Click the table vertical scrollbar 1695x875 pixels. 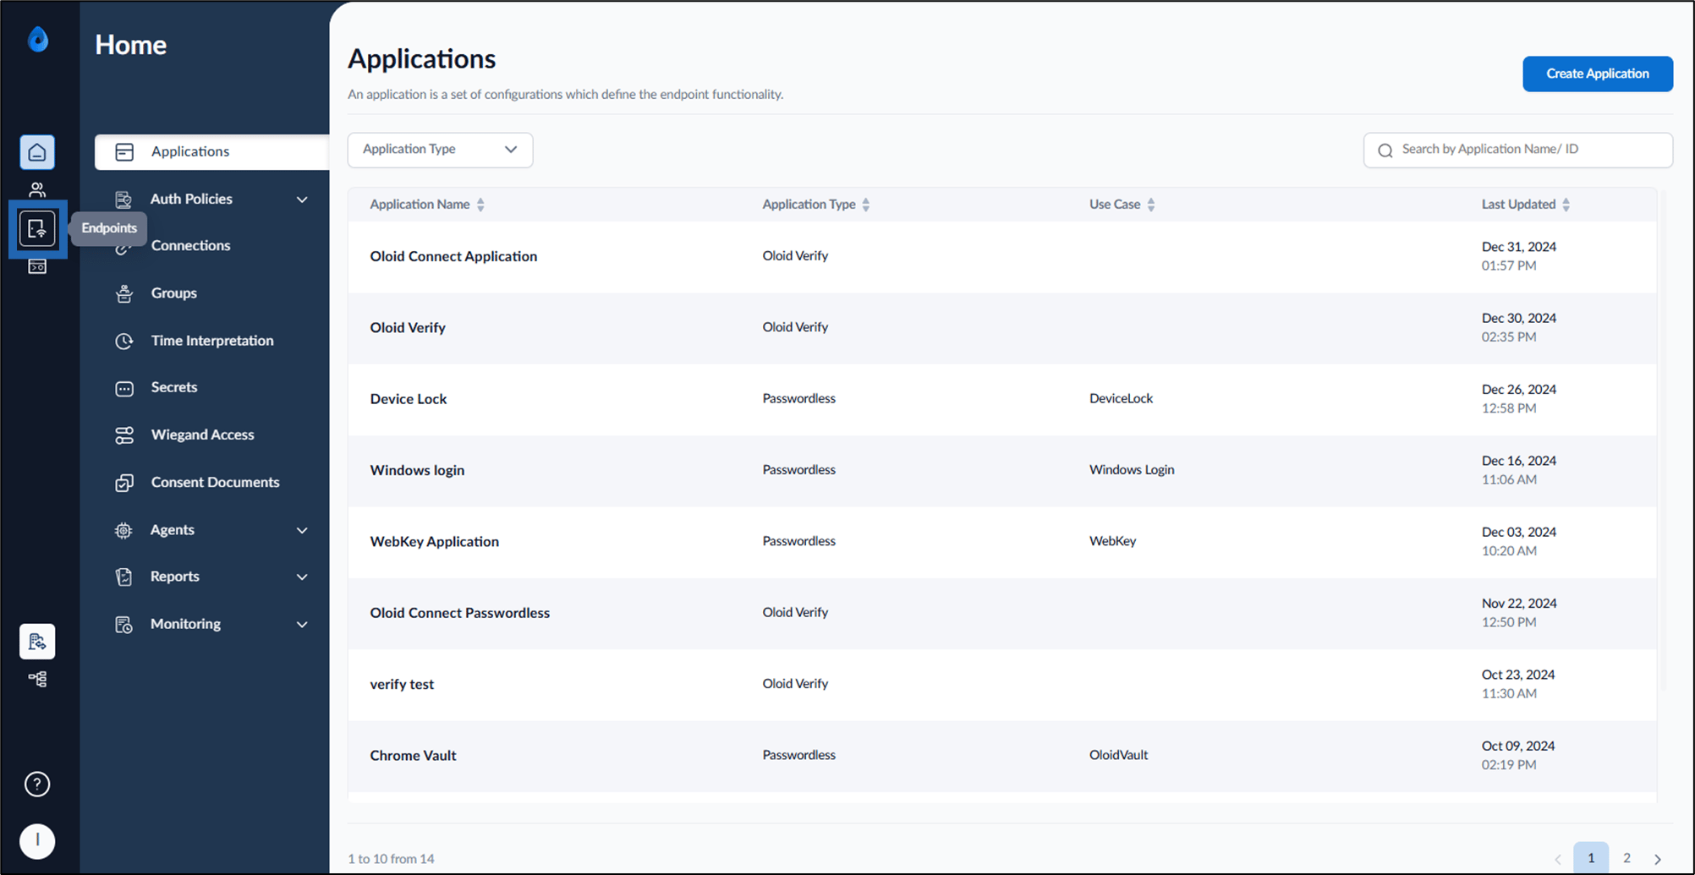tap(1663, 440)
